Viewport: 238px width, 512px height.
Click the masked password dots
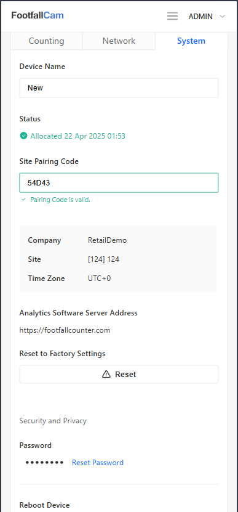[x=45, y=462]
